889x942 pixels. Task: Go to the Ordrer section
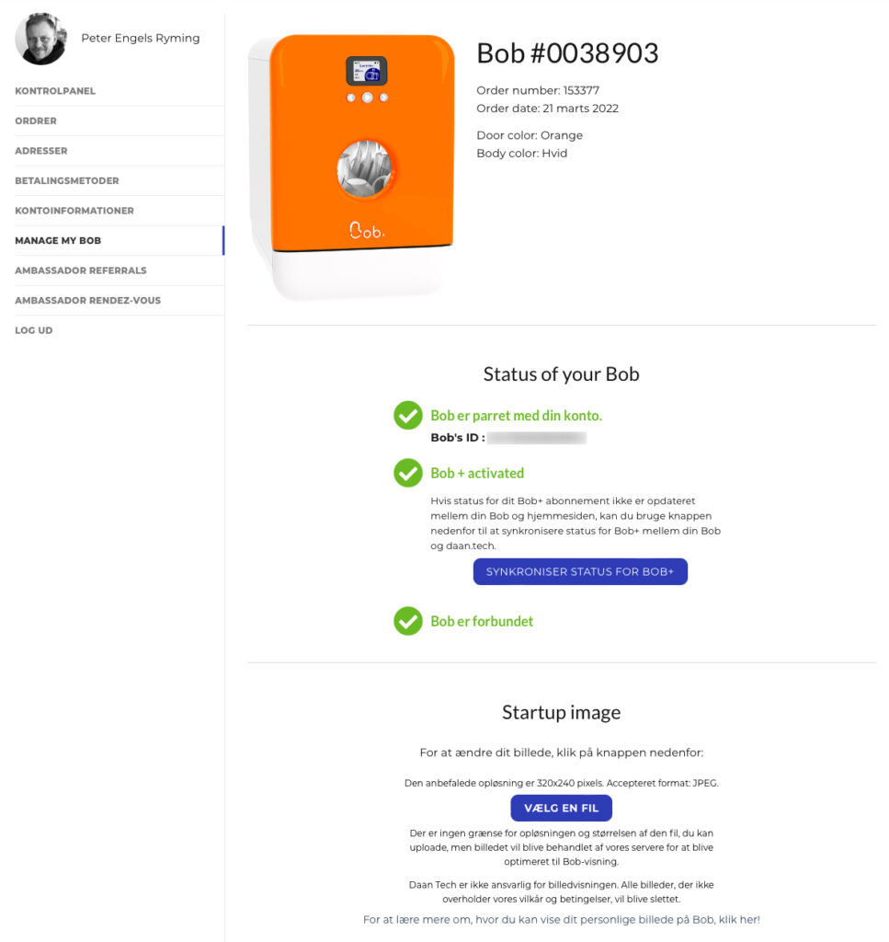tap(36, 121)
